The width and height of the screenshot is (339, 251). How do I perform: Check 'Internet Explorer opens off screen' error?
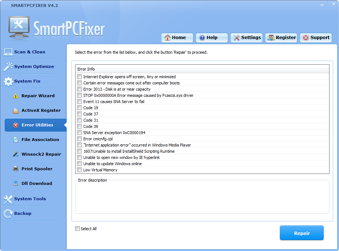click(x=79, y=77)
